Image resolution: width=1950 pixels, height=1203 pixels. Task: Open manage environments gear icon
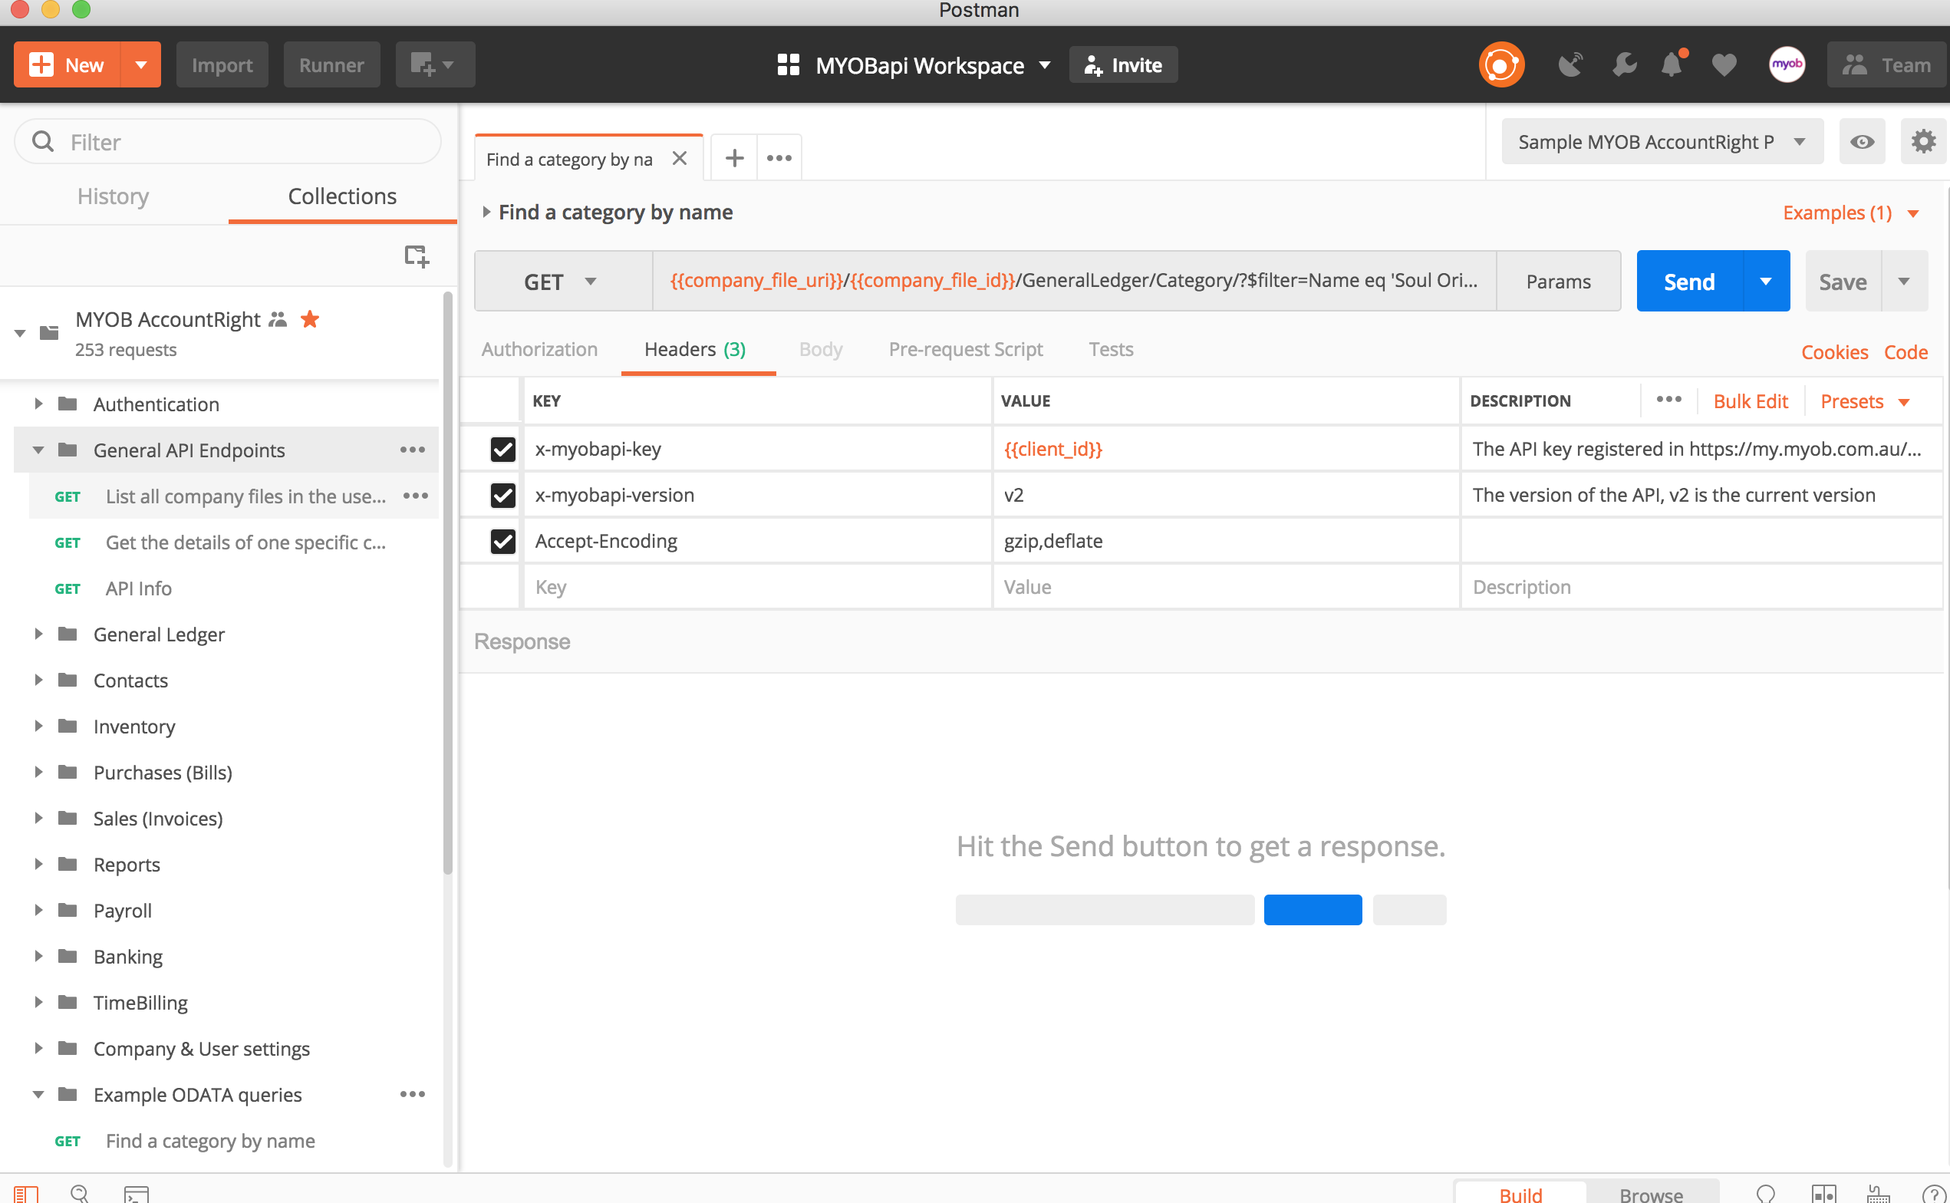(x=1923, y=142)
